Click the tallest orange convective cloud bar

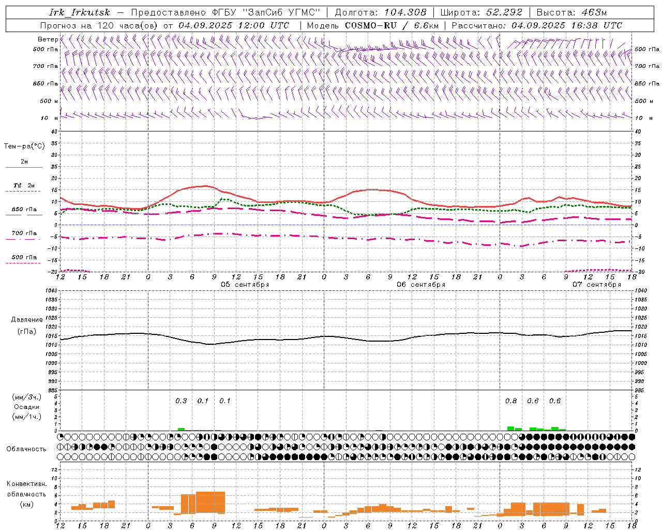click(x=210, y=502)
